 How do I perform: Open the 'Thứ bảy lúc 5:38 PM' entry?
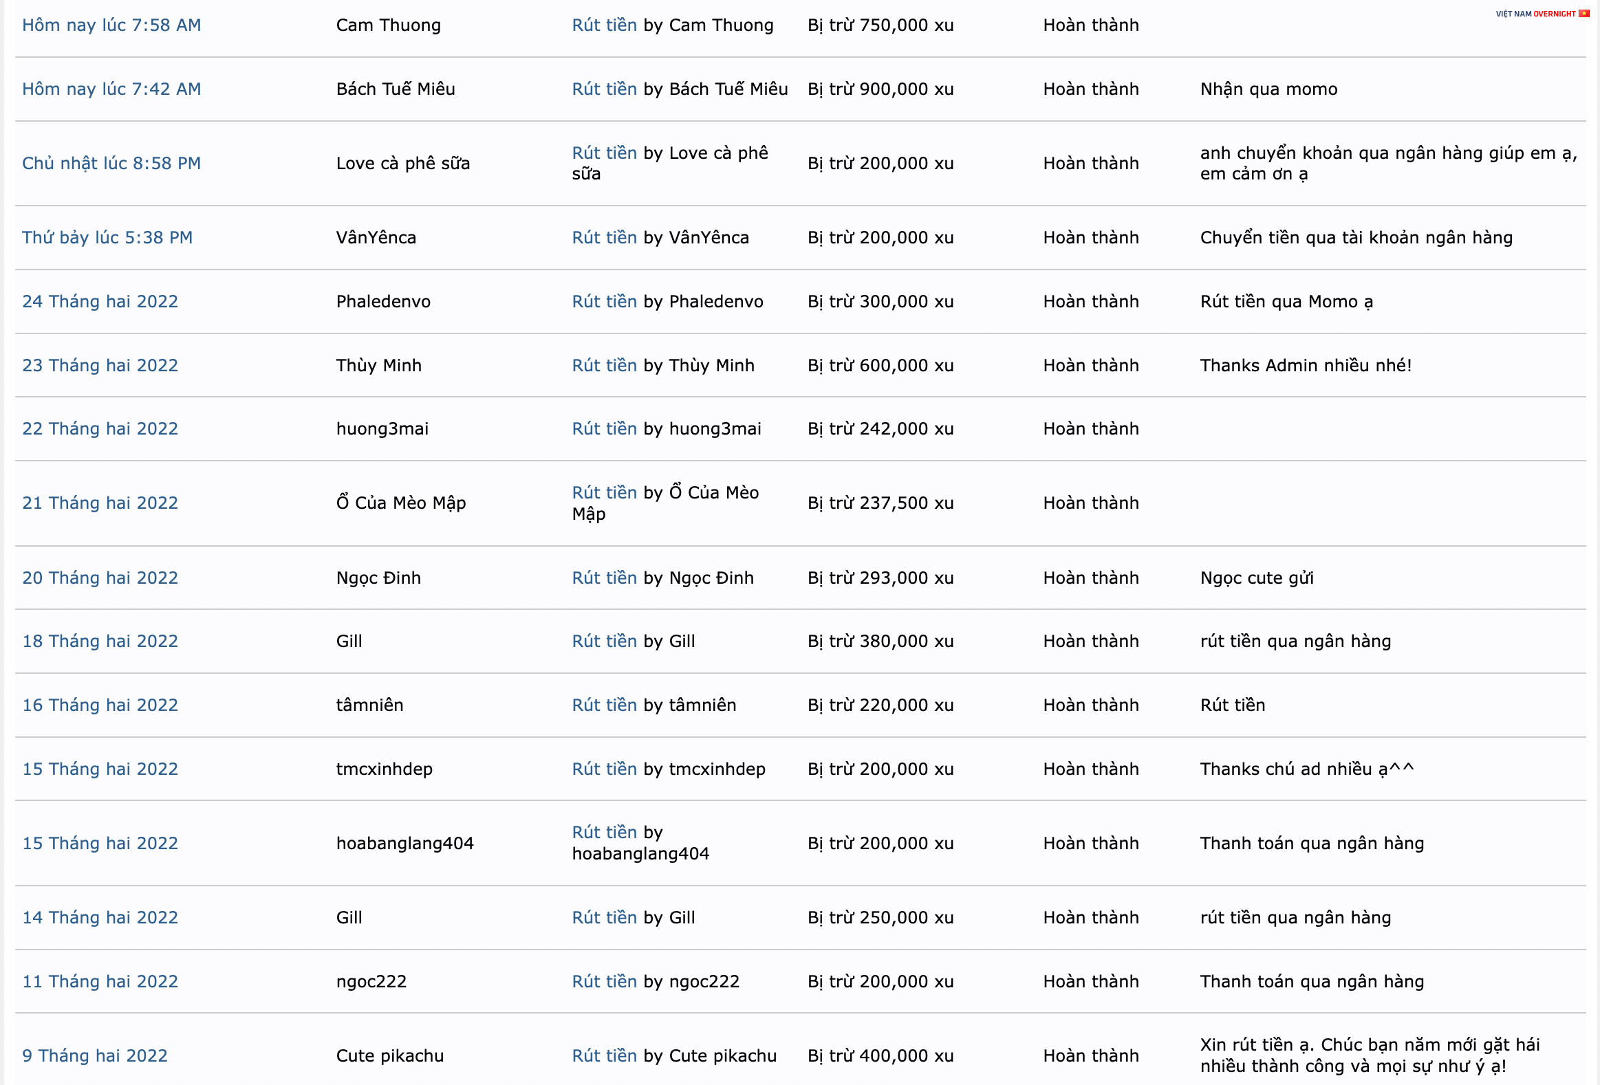click(107, 238)
